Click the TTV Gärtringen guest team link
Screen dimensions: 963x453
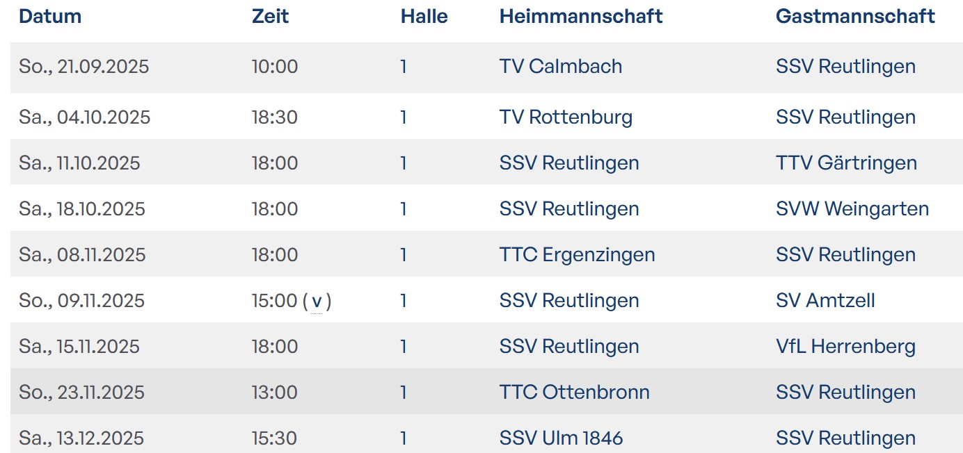pos(846,163)
